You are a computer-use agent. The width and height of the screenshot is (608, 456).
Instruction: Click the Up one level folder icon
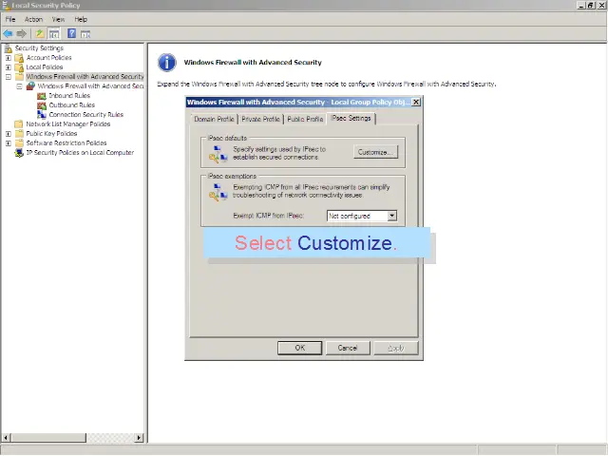40,34
